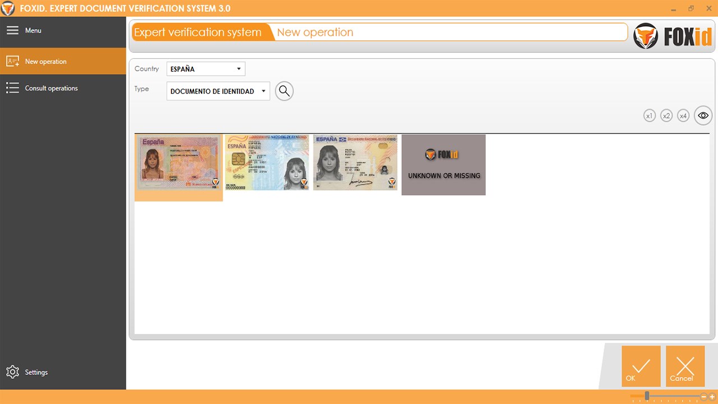718x404 pixels.
Task: Set thumbnail zoom to x4
Action: [x=683, y=116]
